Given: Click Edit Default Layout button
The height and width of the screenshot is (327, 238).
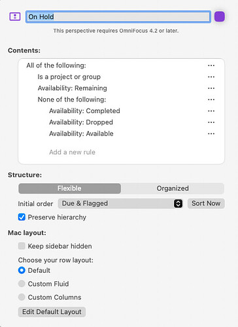Looking at the screenshot, I should 52,312.
